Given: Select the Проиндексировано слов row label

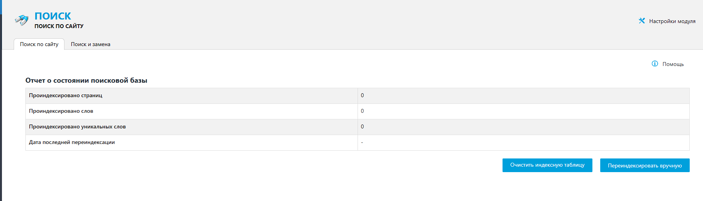Looking at the screenshot, I should click(x=61, y=111).
